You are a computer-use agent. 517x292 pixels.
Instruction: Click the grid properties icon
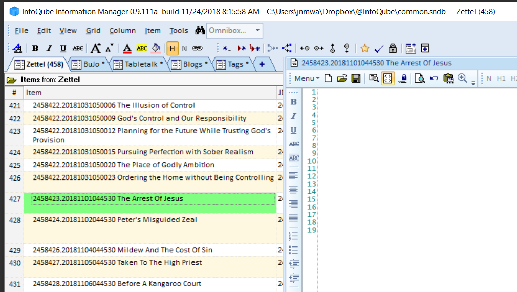point(411,49)
